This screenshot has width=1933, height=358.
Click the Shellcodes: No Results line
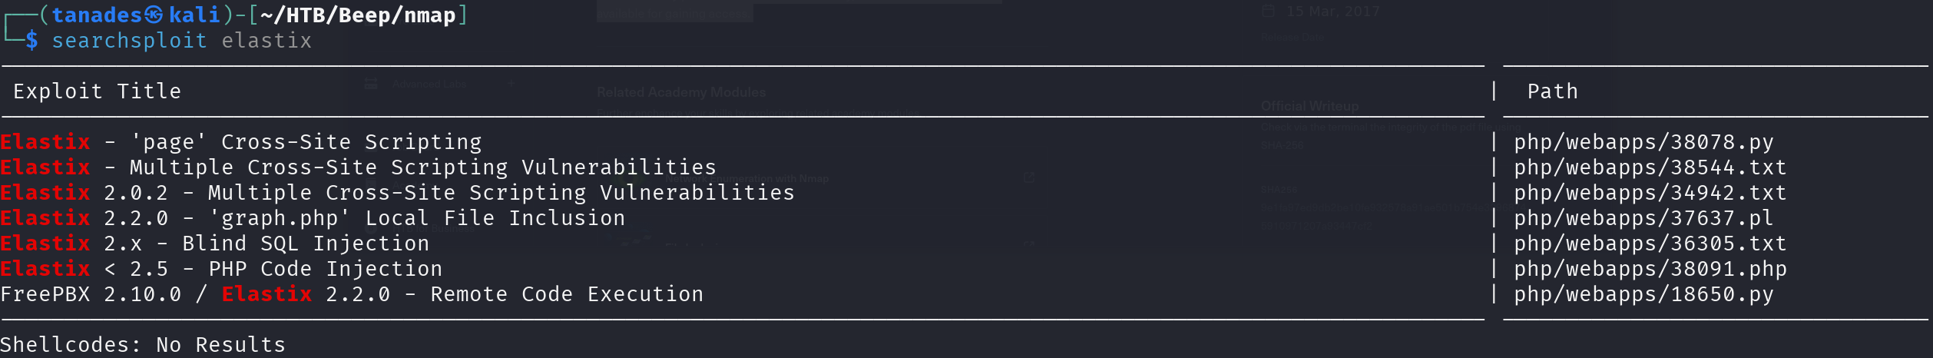pyautogui.click(x=143, y=344)
